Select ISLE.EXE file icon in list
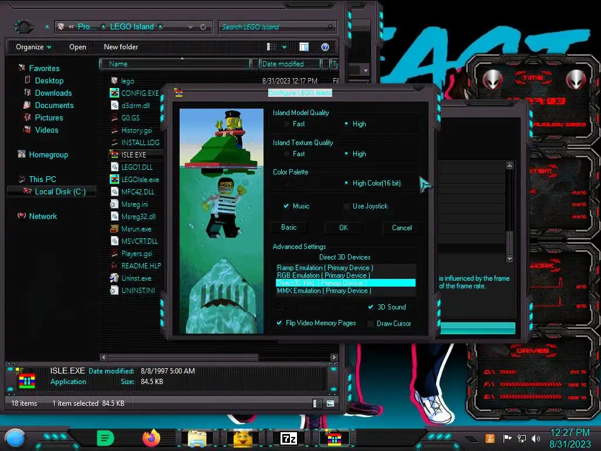Viewport: 601px width, 451px height. click(114, 154)
